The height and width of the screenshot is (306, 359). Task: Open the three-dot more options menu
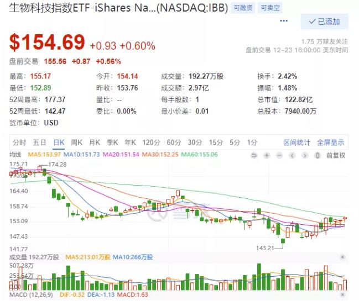[x=284, y=22]
